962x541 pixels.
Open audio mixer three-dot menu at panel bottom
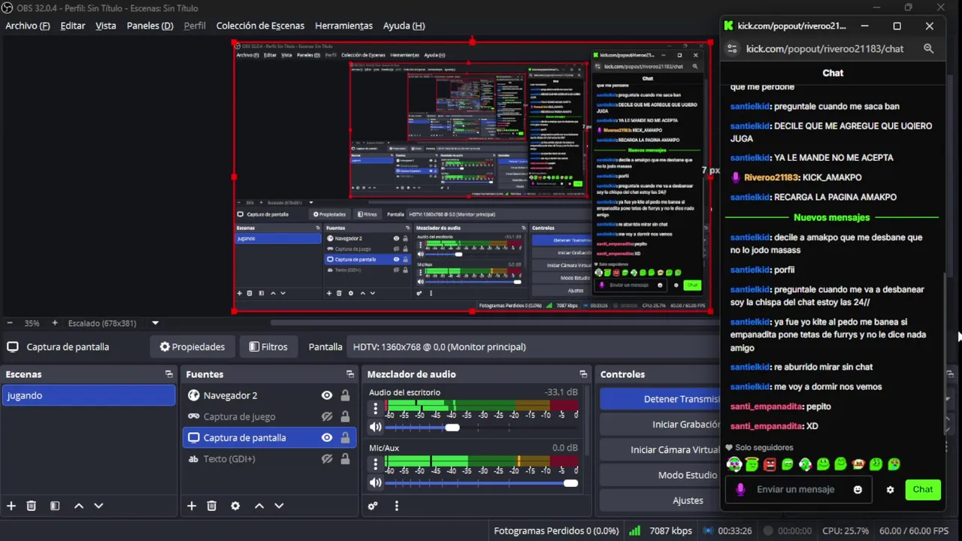pyautogui.click(x=396, y=506)
